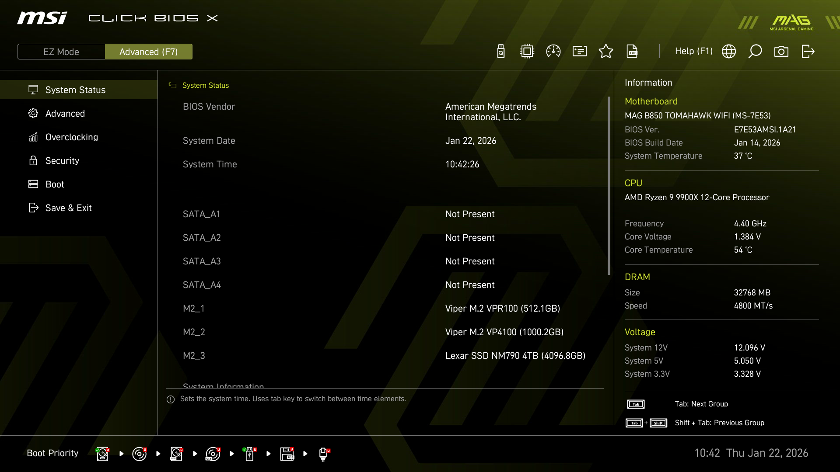Open the Save & Exit menu
Image resolution: width=840 pixels, height=472 pixels.
click(68, 208)
